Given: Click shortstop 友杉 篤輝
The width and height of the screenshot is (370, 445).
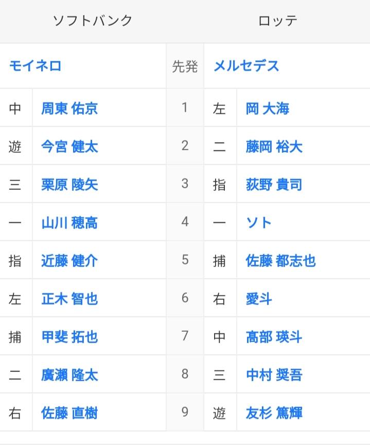Looking at the screenshot, I should 274,413.
